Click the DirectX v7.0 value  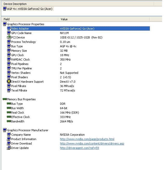[x=68, y=82]
